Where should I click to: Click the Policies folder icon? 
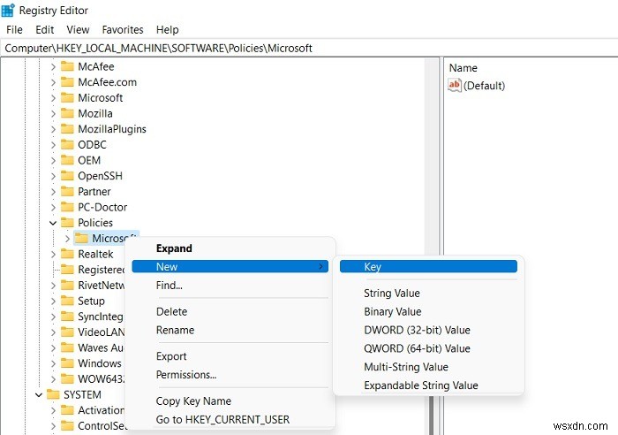tap(68, 223)
